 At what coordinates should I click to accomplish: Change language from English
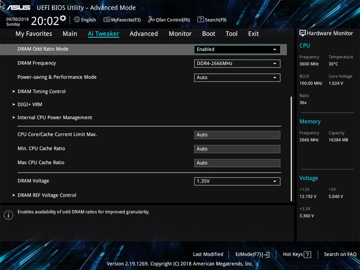pos(88,20)
